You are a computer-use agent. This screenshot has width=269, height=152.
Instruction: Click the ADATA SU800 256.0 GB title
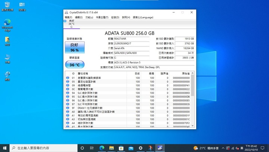[130, 33]
